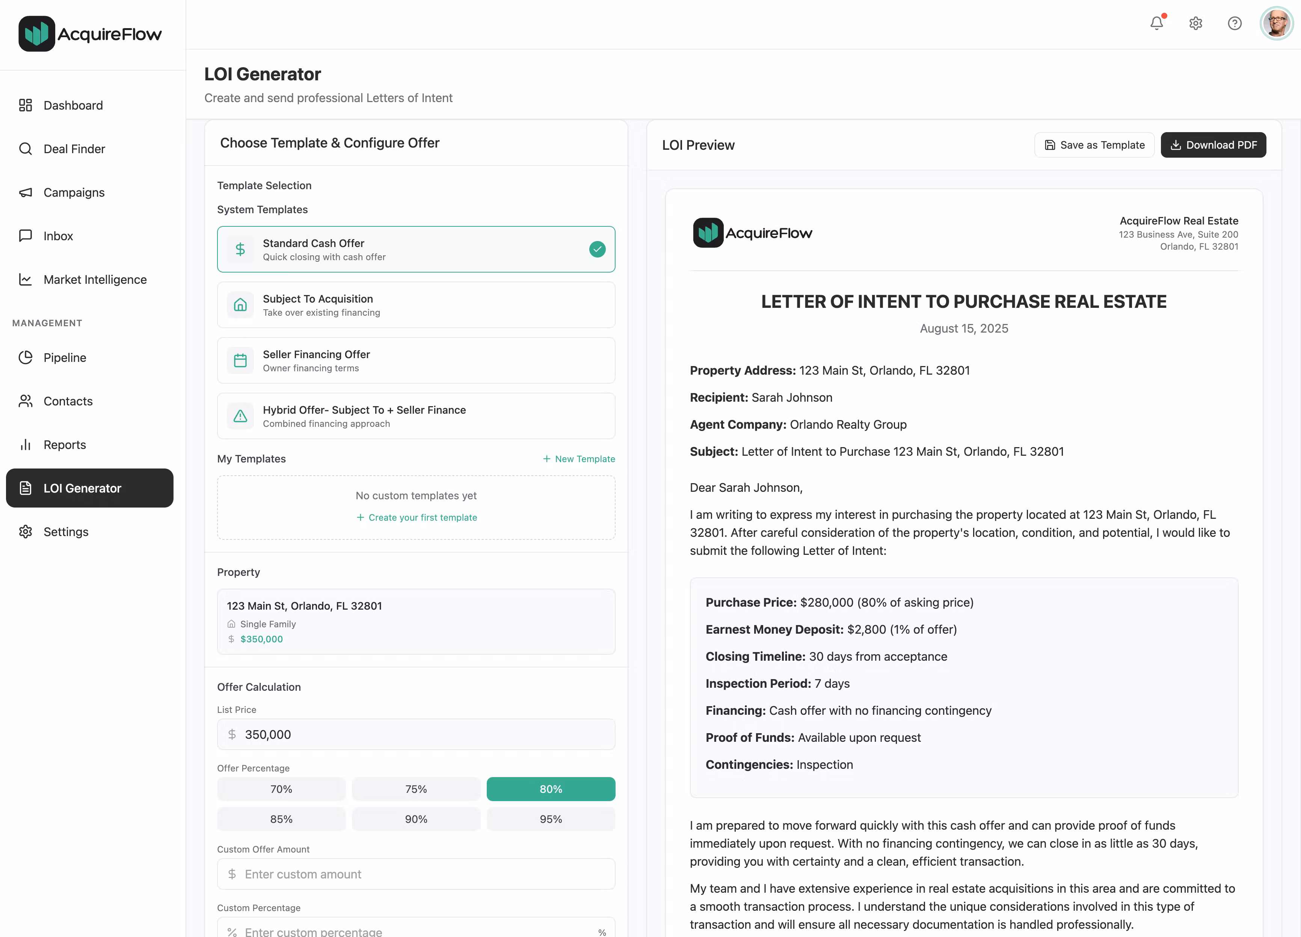
Task: Click the Download PDF button
Action: [1213, 145]
